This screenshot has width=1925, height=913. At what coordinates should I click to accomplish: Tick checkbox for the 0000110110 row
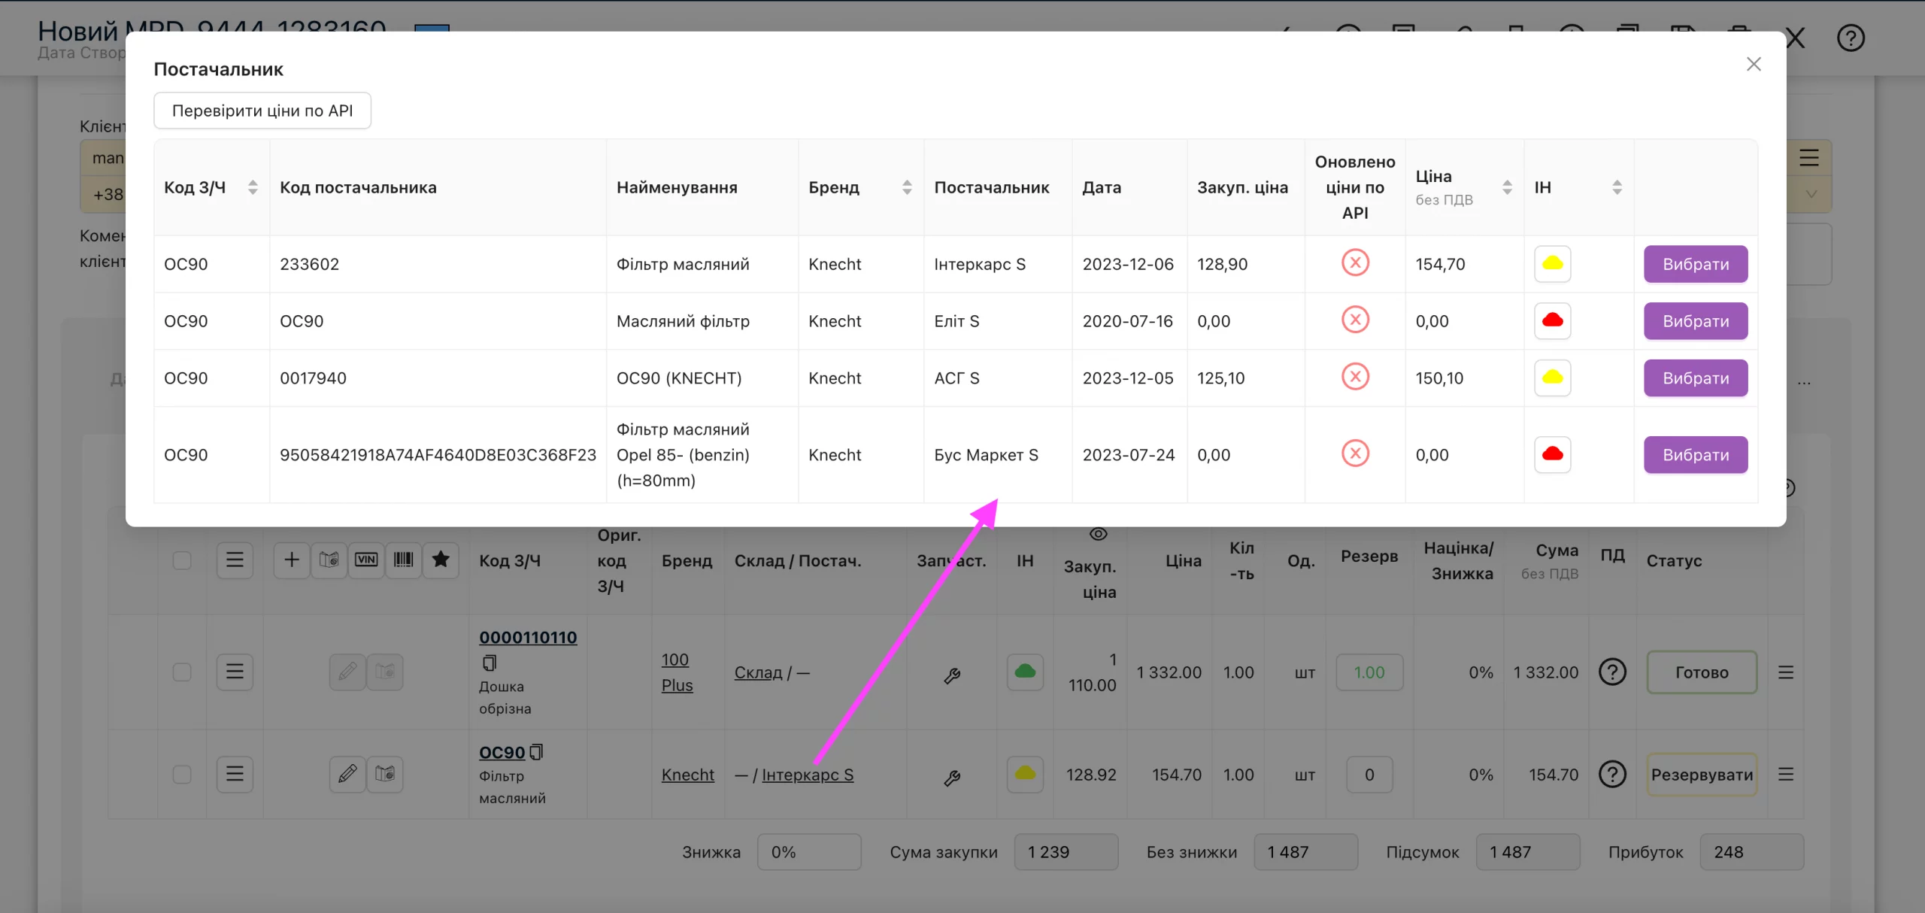click(x=182, y=672)
